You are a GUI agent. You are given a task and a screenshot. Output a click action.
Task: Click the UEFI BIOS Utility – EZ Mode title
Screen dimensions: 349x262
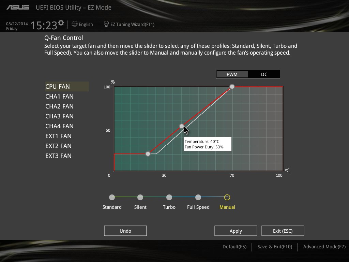pos(74,8)
